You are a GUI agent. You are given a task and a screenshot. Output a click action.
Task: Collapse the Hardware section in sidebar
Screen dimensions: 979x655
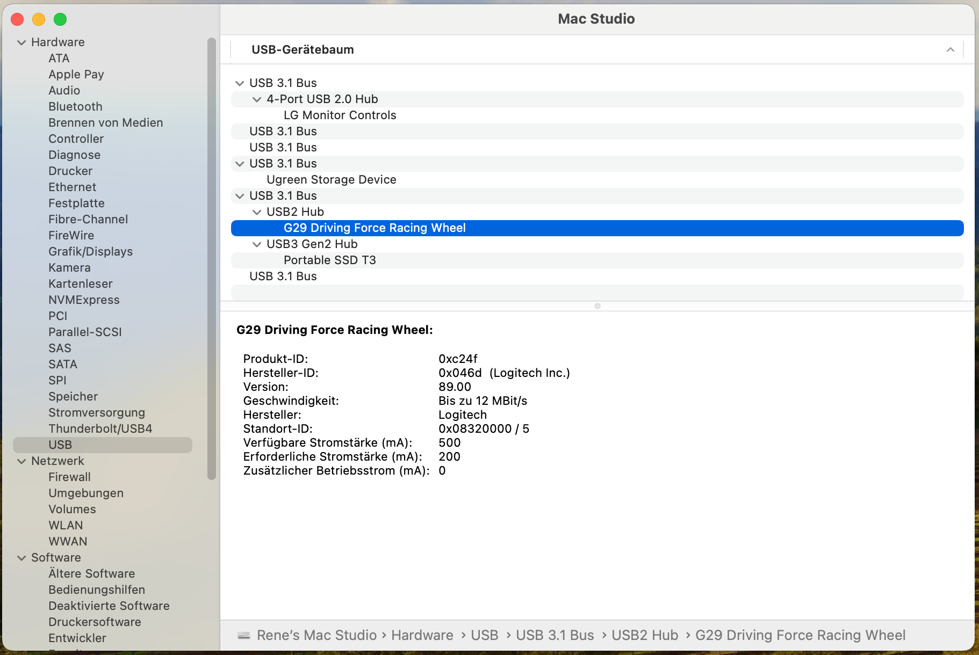click(x=21, y=42)
